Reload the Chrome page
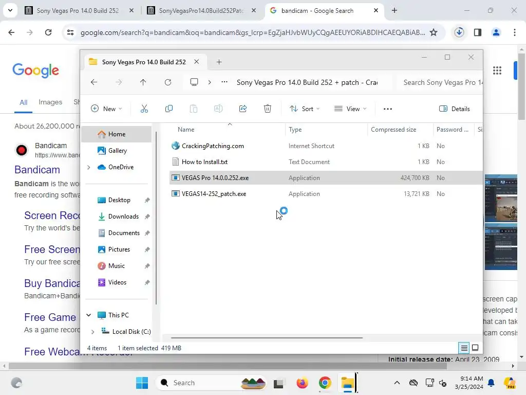Viewport: 526px width, 395px height. point(48,32)
